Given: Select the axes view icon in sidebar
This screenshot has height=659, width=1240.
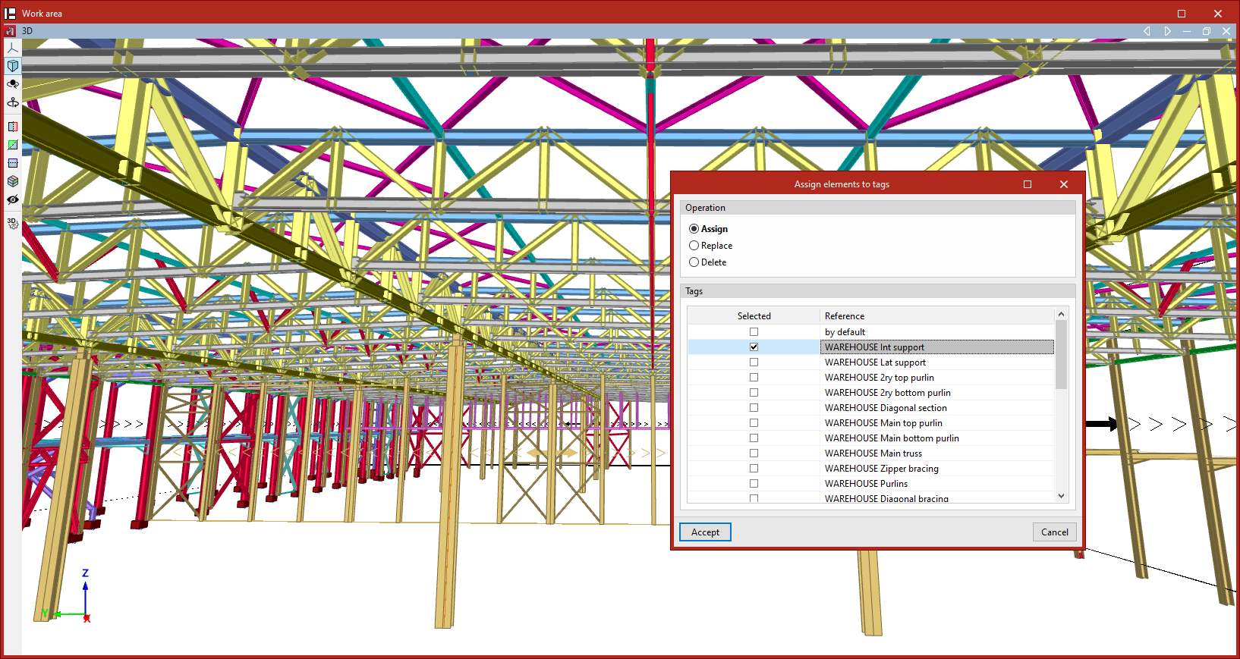Looking at the screenshot, I should tap(13, 48).
